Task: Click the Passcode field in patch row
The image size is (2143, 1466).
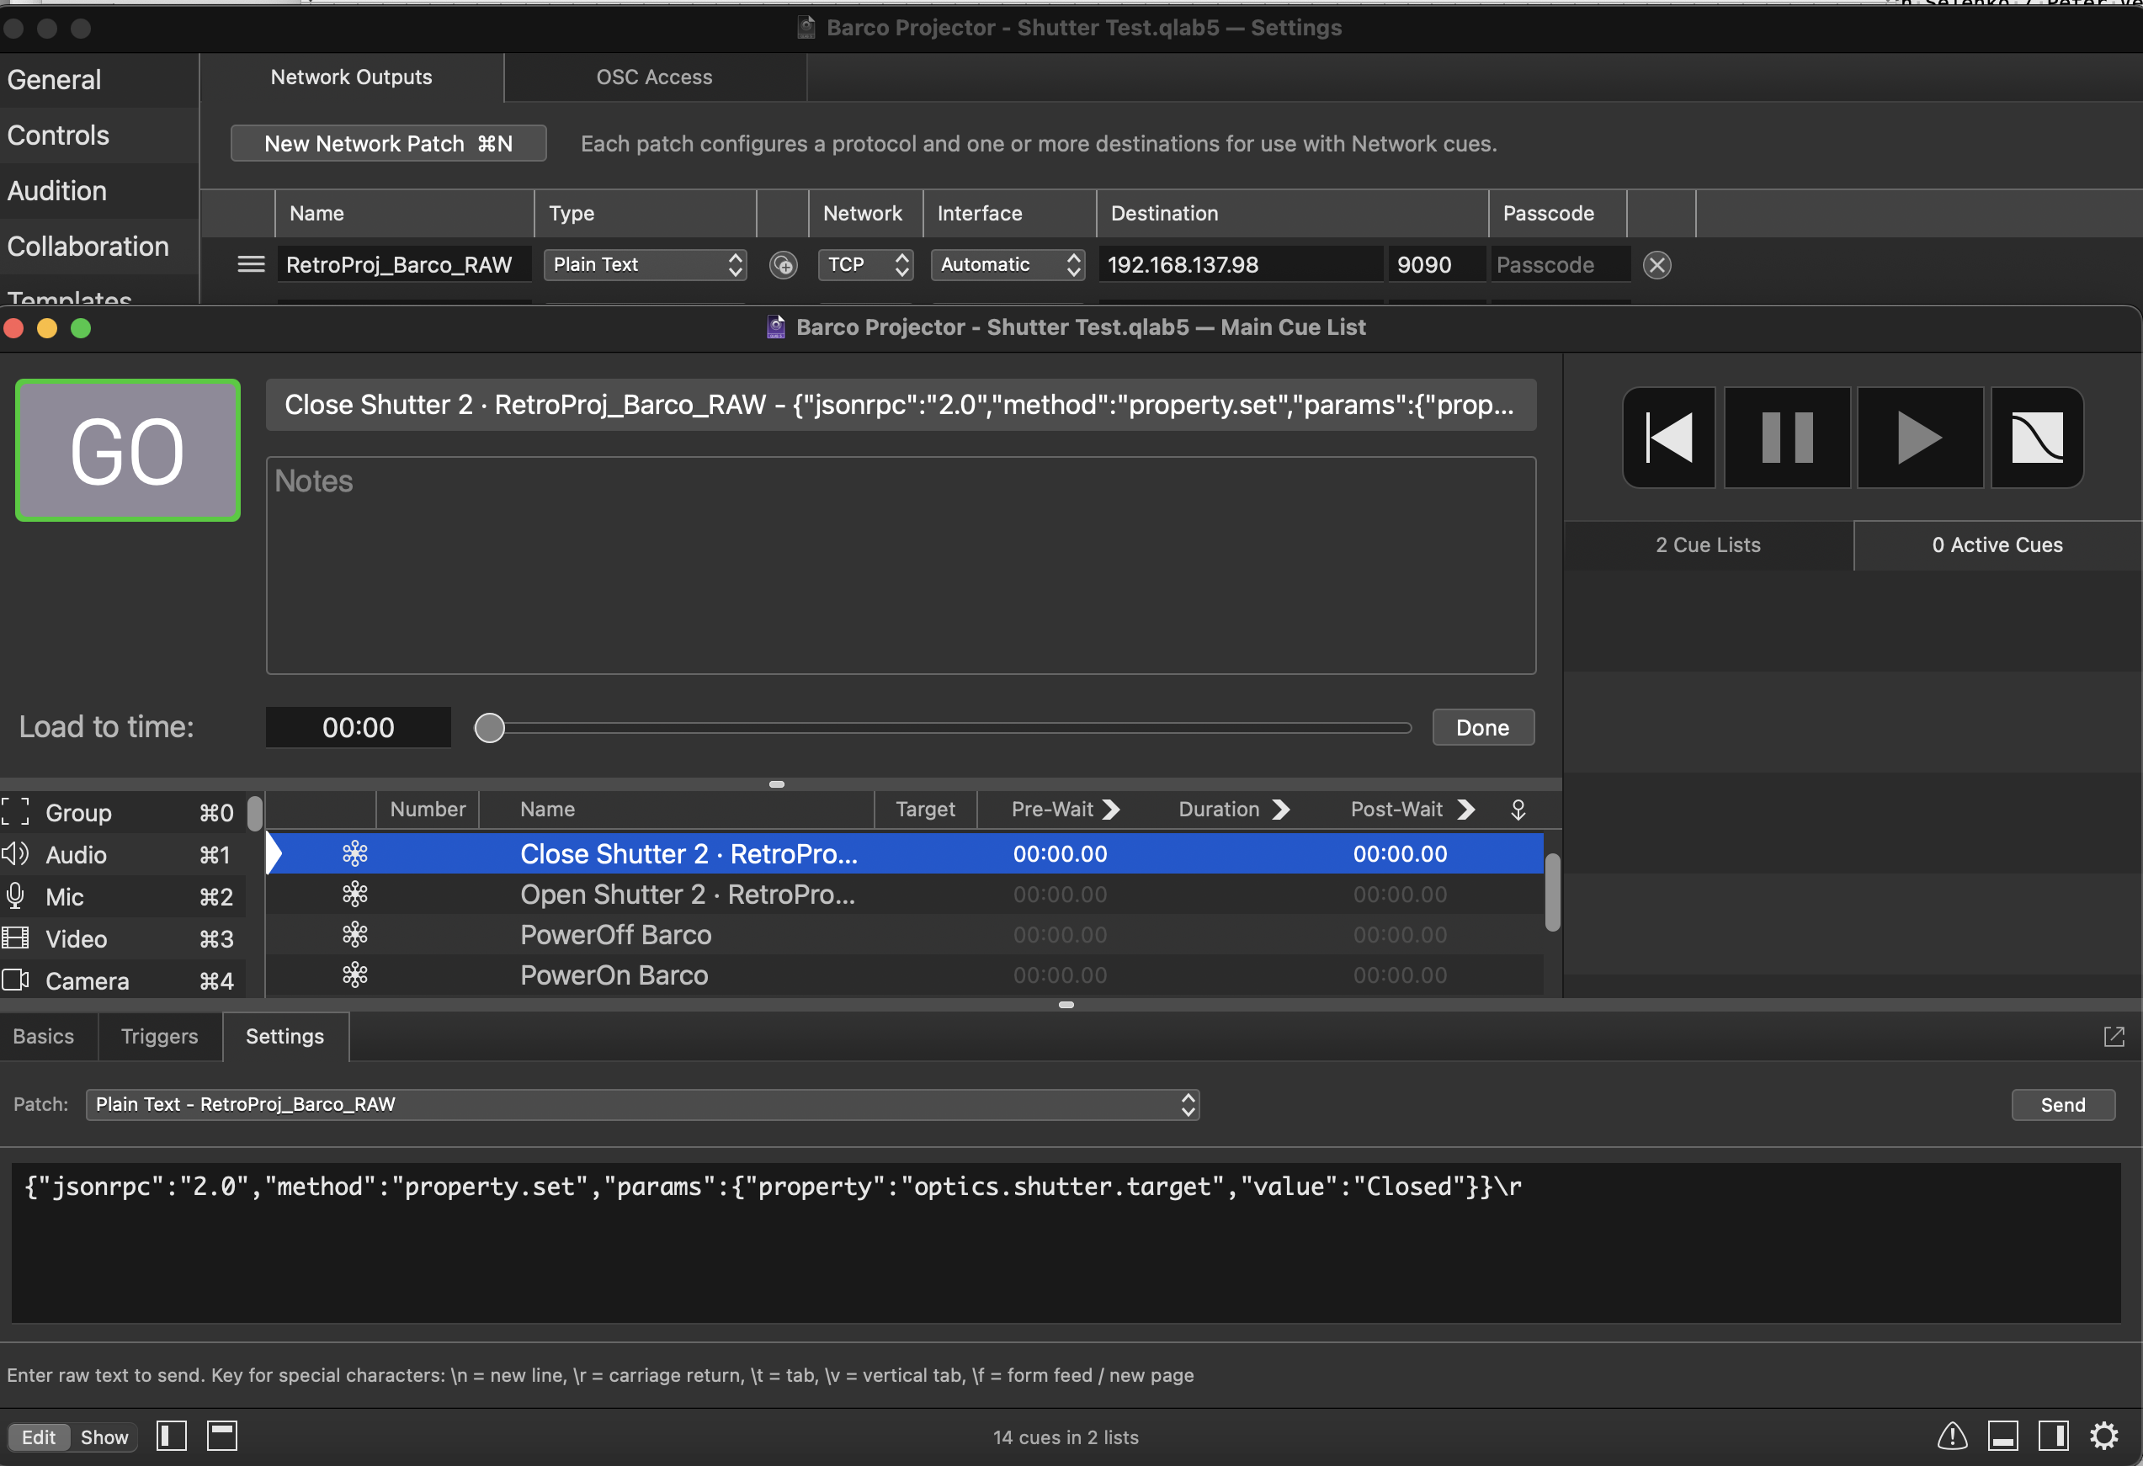Action: point(1560,264)
